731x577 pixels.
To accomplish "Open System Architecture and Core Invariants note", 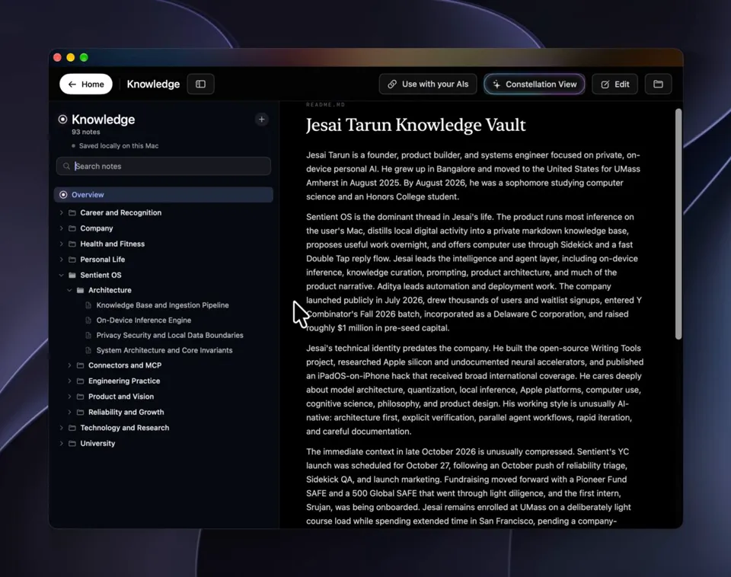I will click(164, 350).
